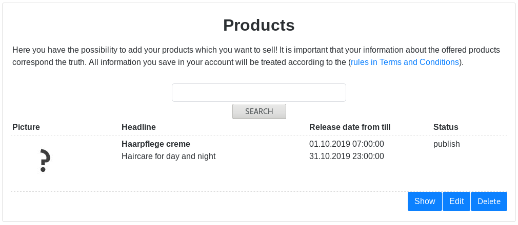Click the Haircare for day and night description

click(168, 156)
